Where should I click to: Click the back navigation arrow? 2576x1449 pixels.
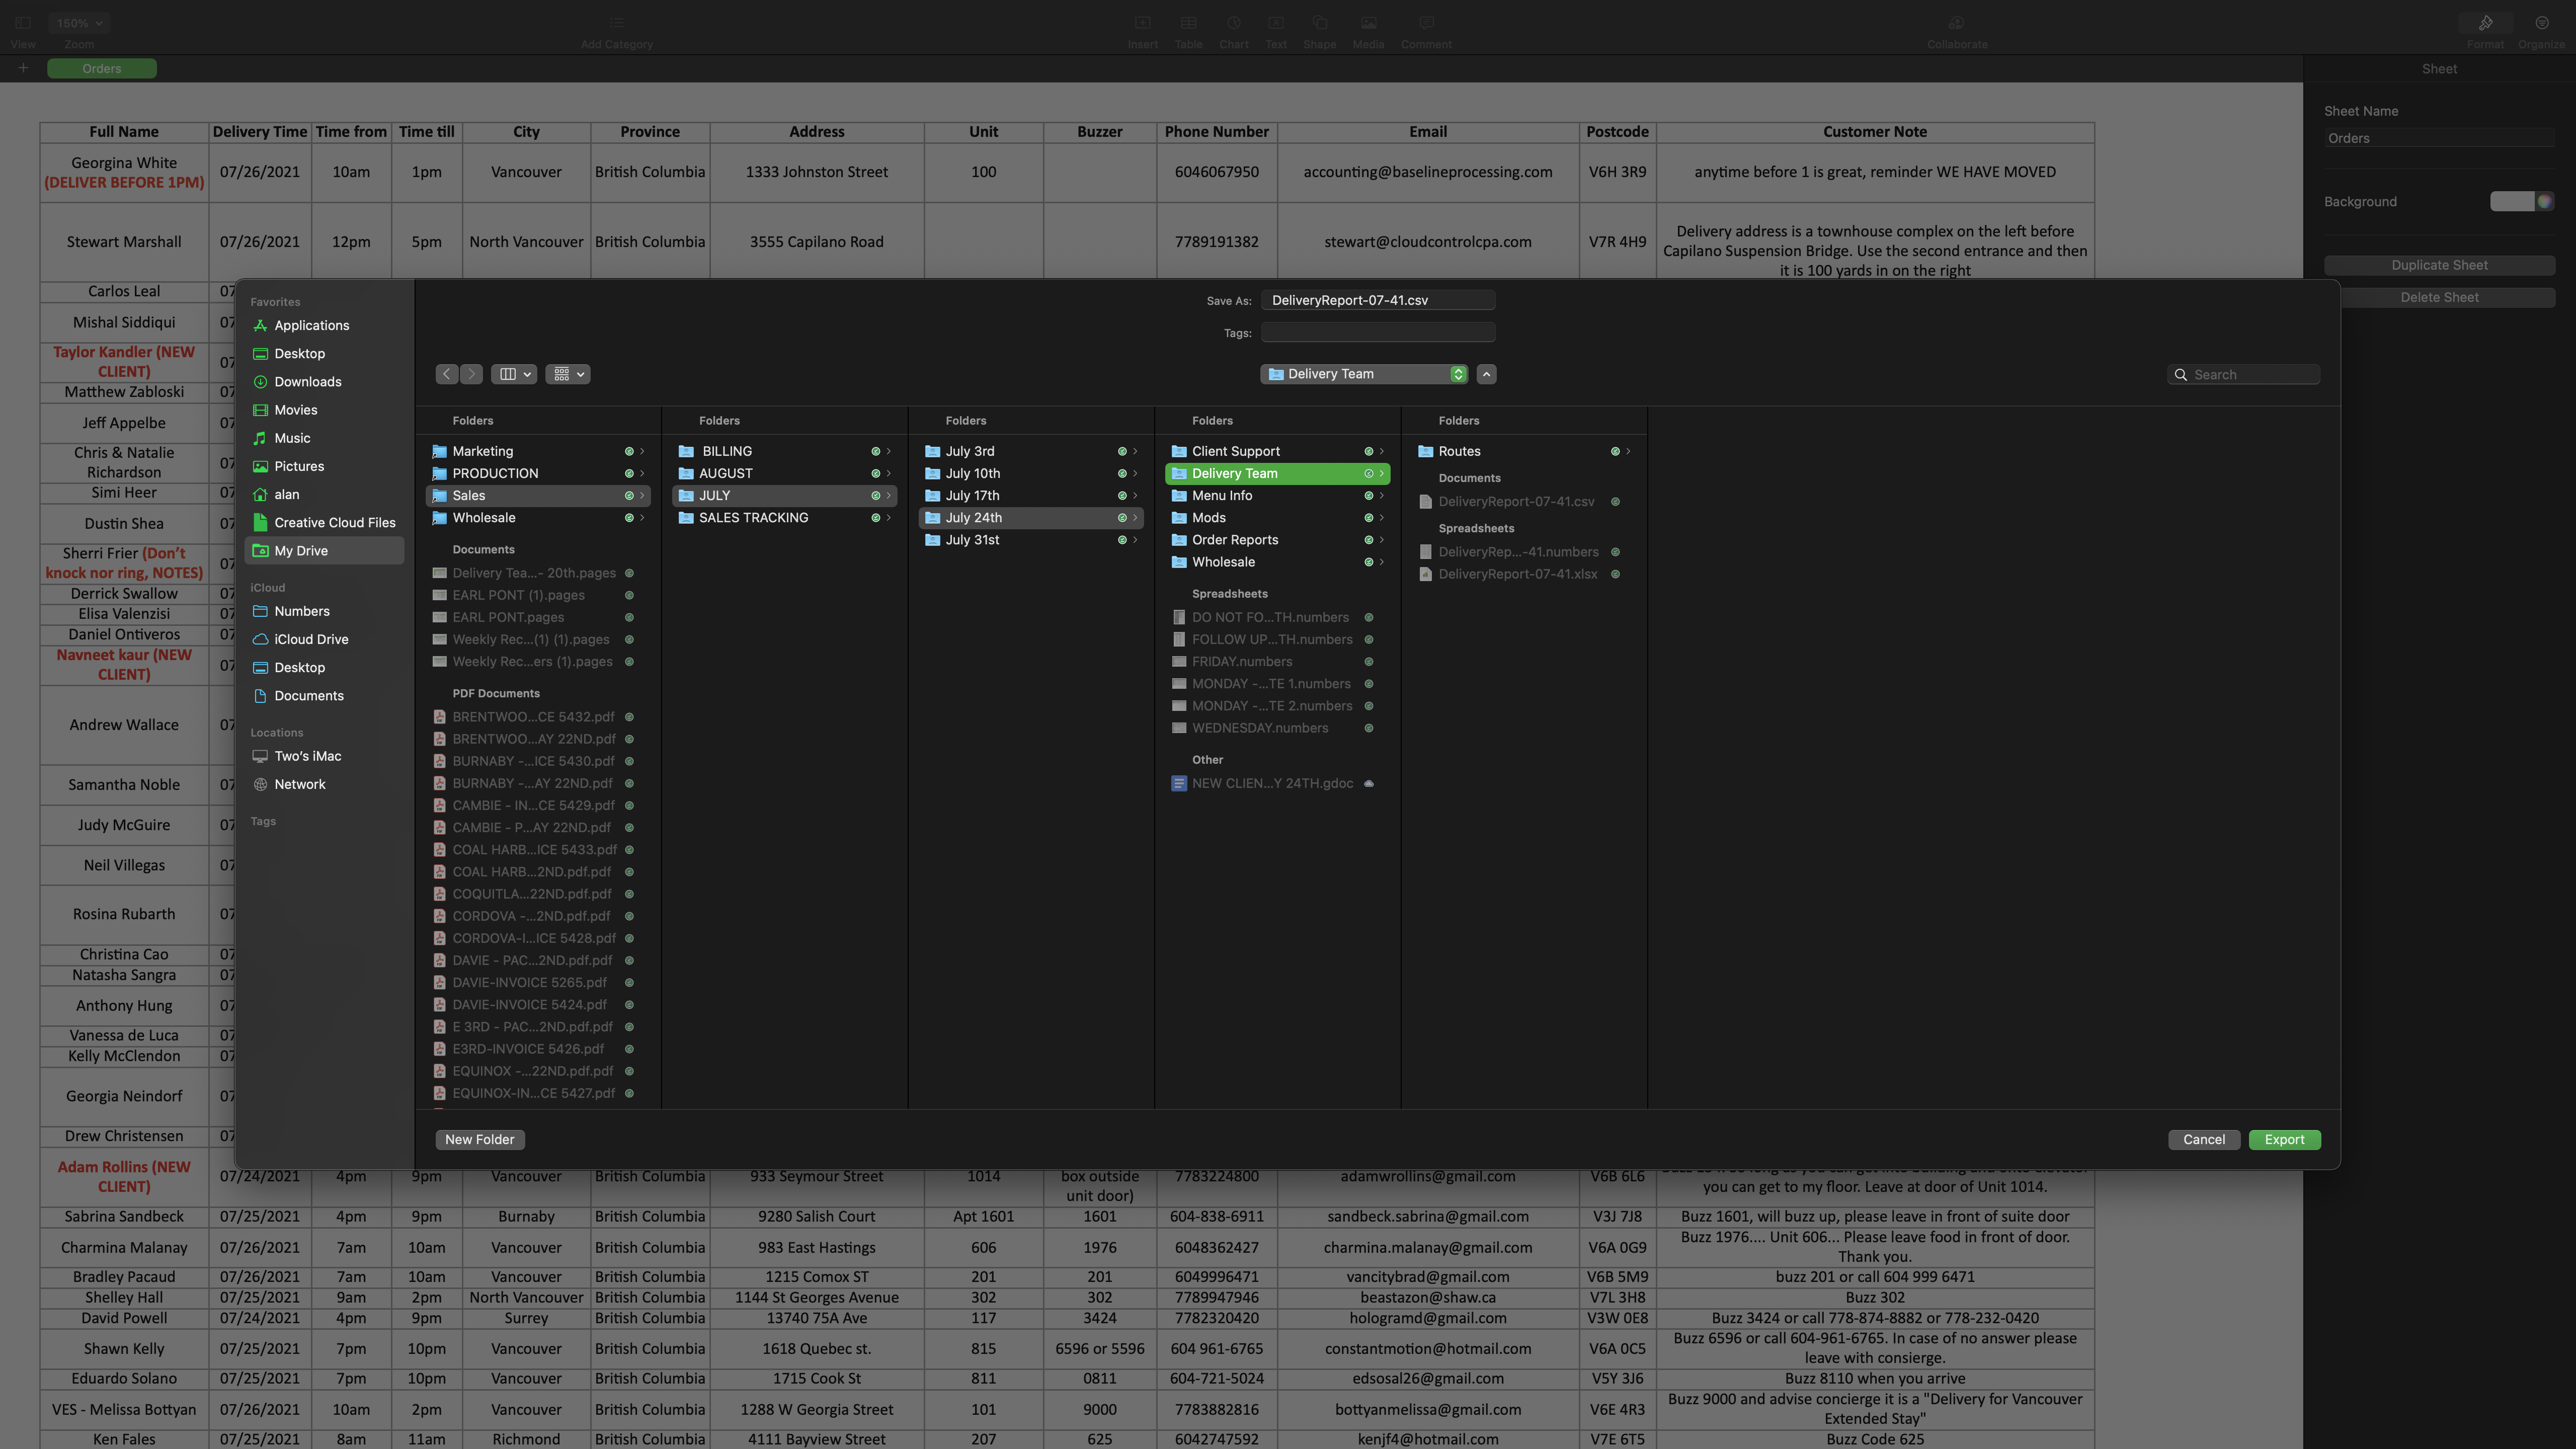447,374
